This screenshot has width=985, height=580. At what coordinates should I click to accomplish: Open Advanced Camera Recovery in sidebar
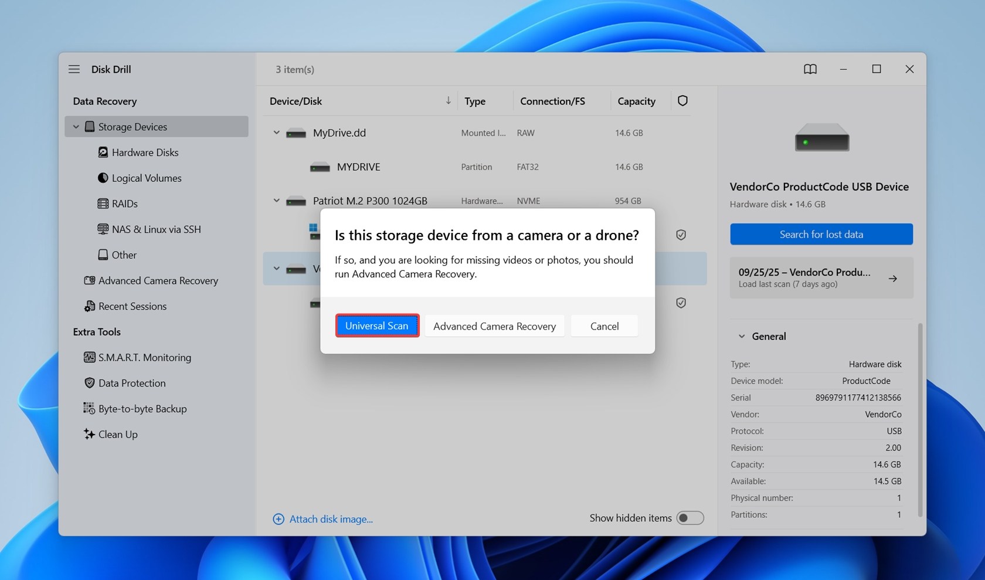[x=158, y=280]
